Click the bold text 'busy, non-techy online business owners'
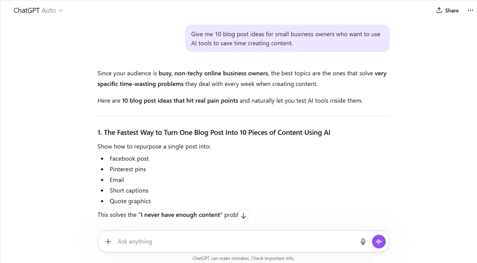The width and height of the screenshot is (477, 263). coord(213,73)
